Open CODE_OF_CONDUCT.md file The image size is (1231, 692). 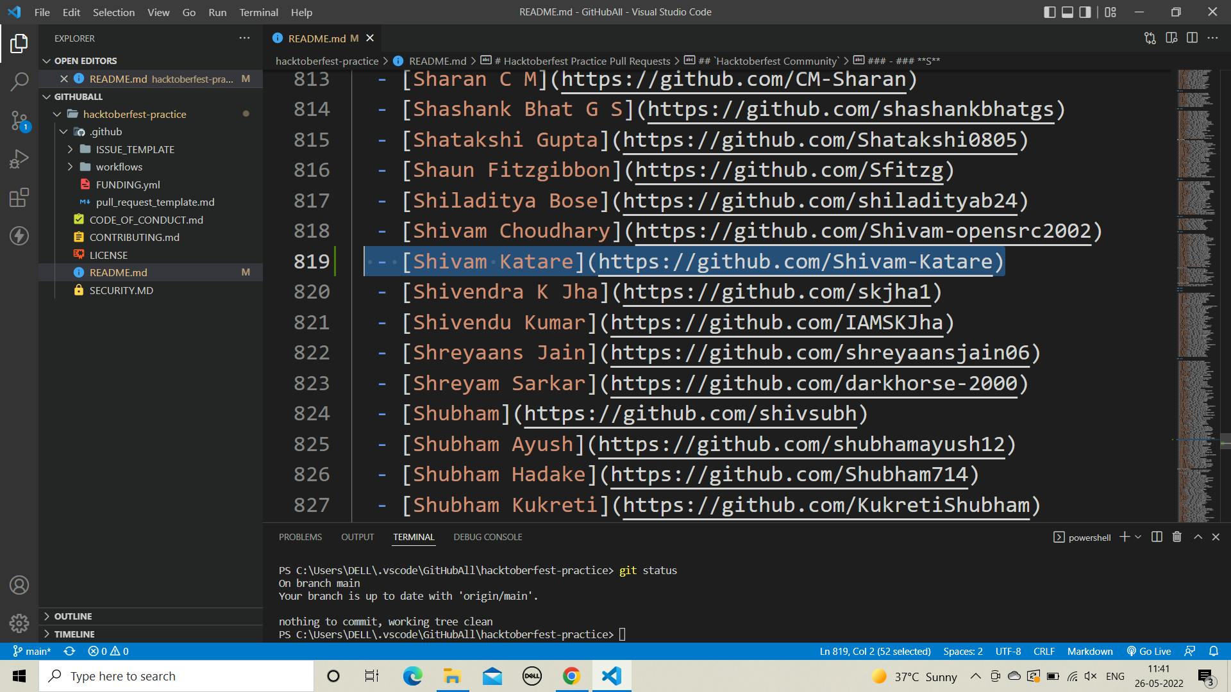[x=146, y=220]
